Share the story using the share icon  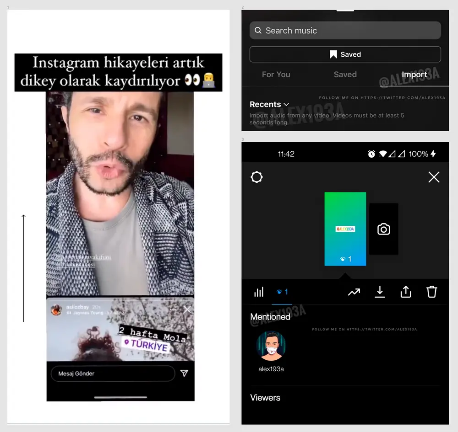click(406, 292)
